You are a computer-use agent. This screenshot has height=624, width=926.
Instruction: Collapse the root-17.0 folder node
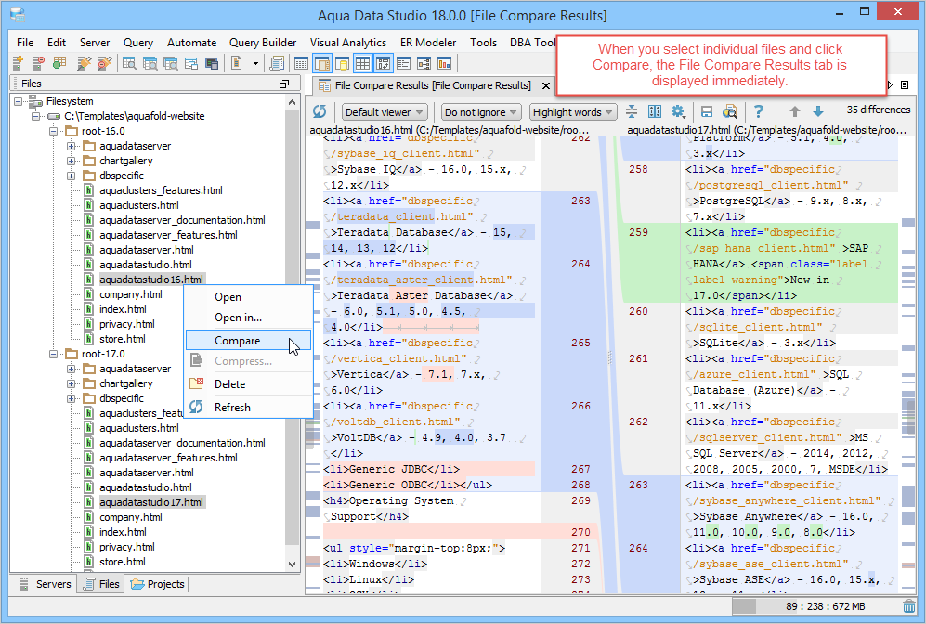point(55,354)
